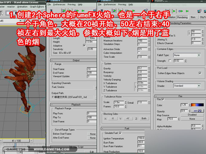Open reactor menu in 3ds Max
Image resolution: width=206 pixels, height=154 pixels.
click(x=11, y=7)
